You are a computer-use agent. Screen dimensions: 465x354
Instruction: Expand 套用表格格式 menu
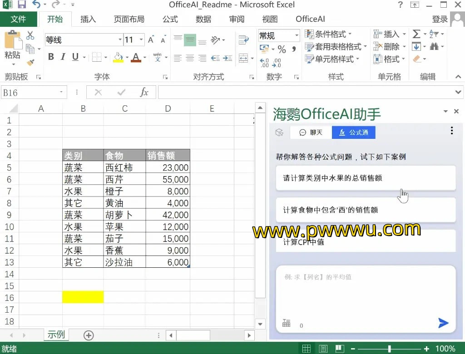(x=336, y=47)
